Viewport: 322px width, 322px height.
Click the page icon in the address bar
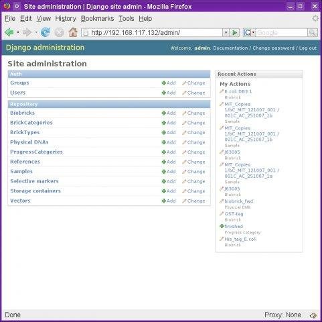(86, 33)
